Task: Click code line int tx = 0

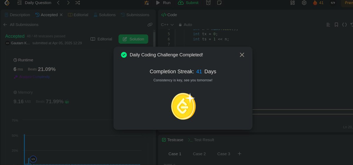Action: (205, 34)
